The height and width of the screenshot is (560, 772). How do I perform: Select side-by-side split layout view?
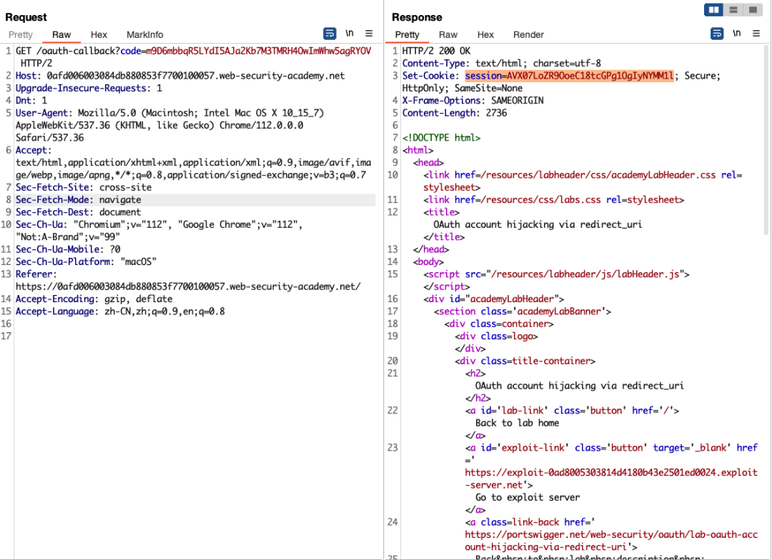(713, 9)
